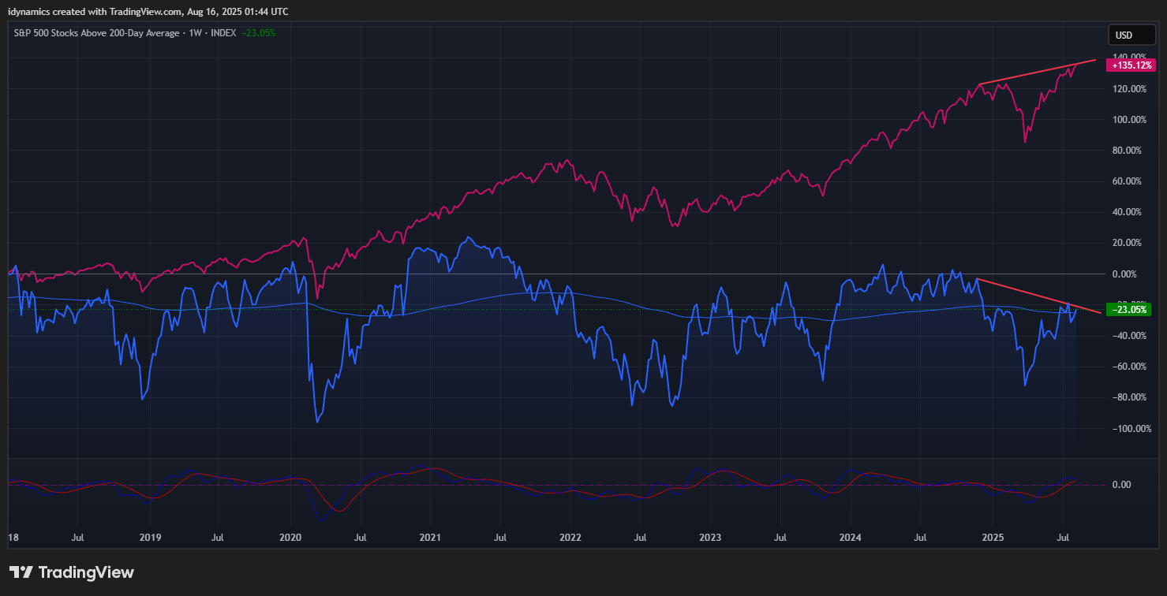Screen dimensions: 1167x596
Task: Click the −60.00% price axis label
Action: [1128, 367]
